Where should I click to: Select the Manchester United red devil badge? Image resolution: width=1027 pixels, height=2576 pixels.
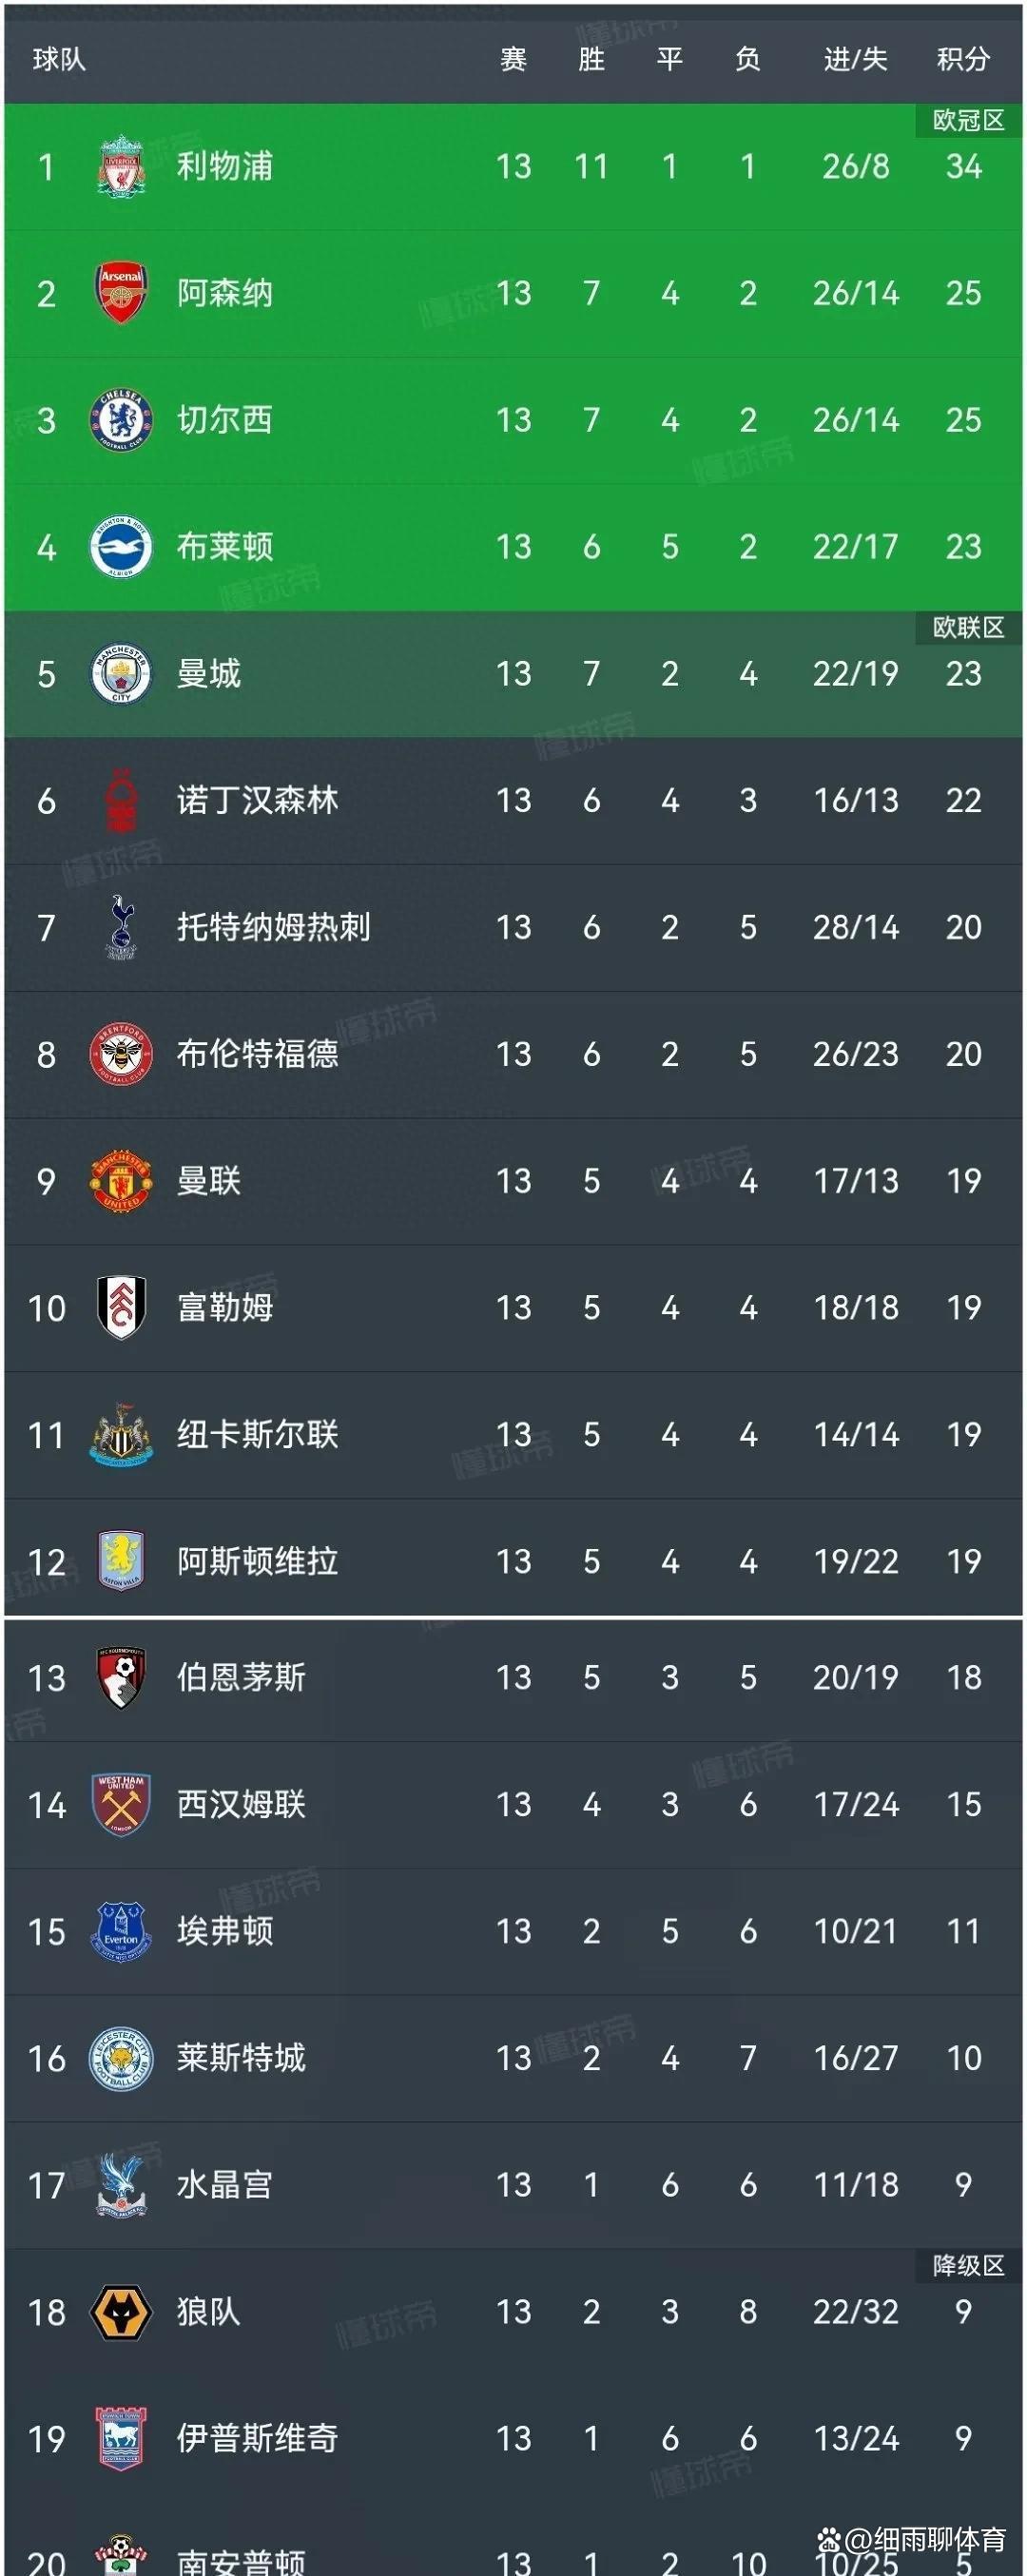(x=119, y=1181)
